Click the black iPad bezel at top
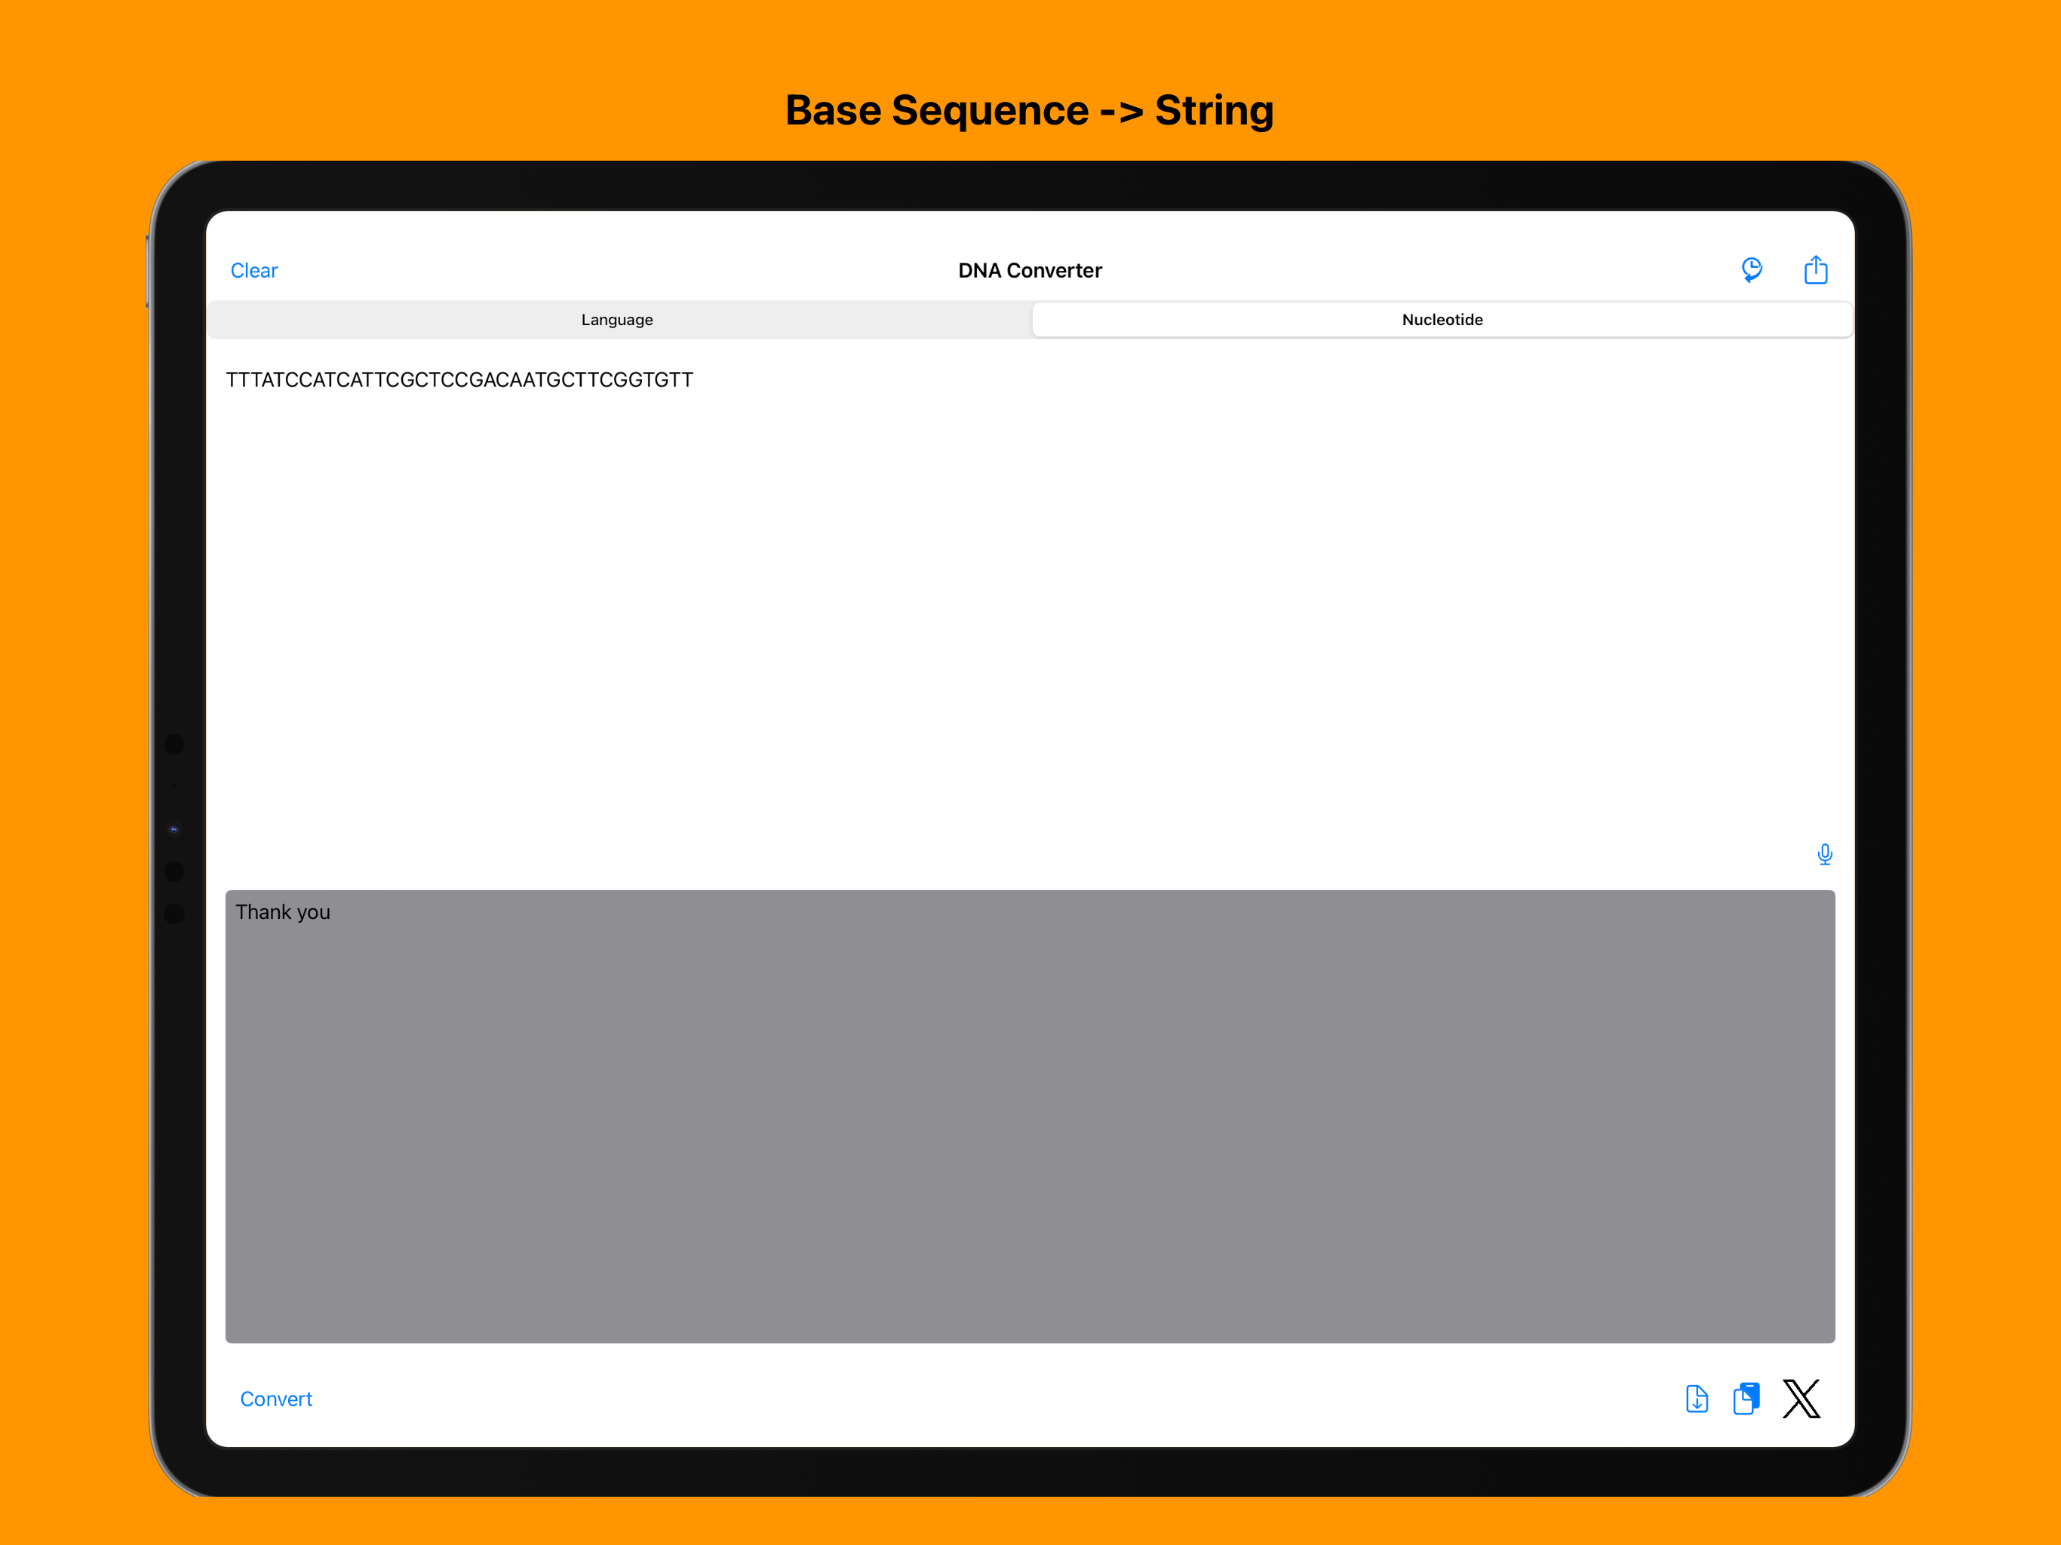2061x1545 pixels. [x=1030, y=186]
